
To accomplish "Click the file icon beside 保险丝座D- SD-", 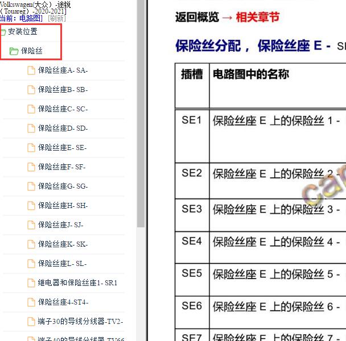I will pos(31,128).
